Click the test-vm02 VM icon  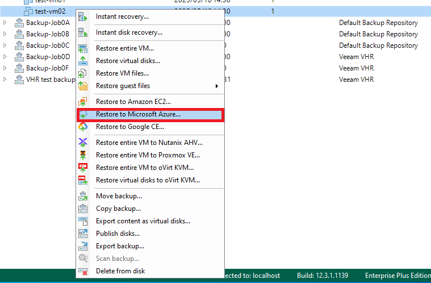pos(28,11)
